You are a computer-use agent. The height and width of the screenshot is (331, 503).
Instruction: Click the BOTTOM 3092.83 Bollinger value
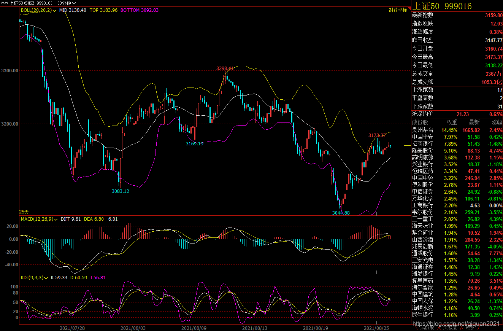pos(140,10)
